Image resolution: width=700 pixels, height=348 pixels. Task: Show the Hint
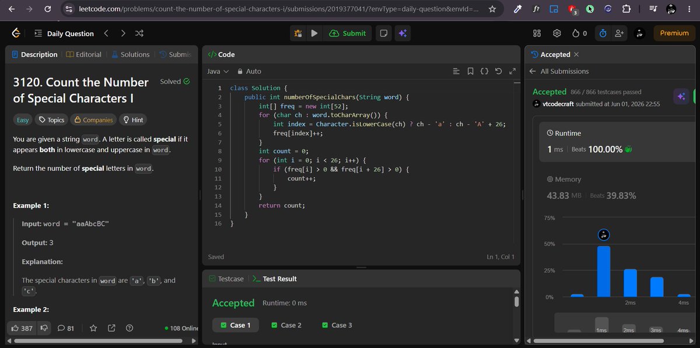pos(132,119)
